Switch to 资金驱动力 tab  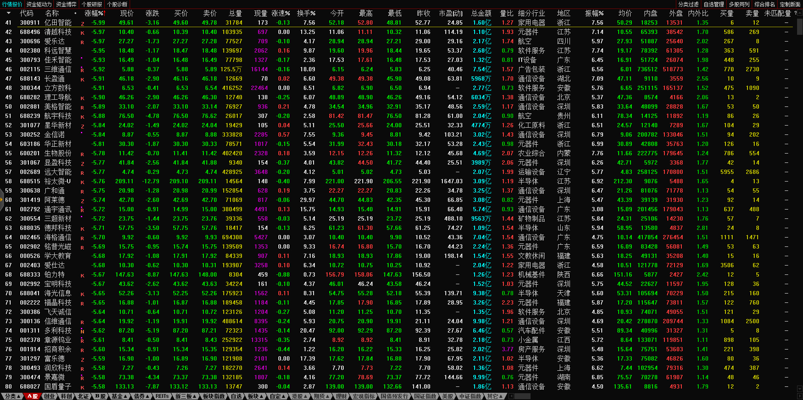point(39,4)
